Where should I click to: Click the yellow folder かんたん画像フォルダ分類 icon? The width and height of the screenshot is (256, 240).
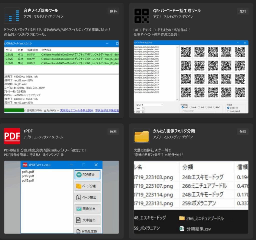141,136
